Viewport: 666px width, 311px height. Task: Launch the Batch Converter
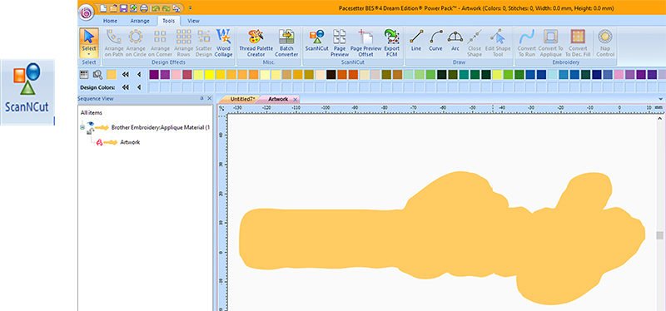[x=286, y=43]
